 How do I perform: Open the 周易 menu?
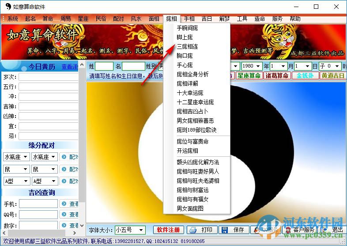[65, 19]
